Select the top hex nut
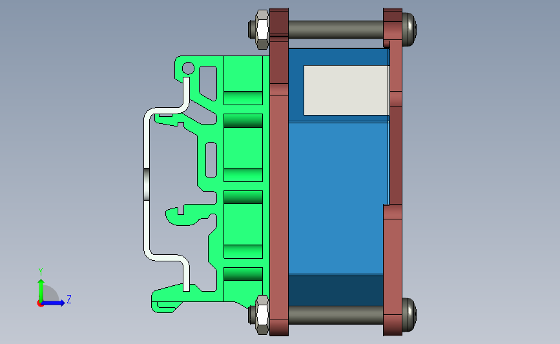 [262, 29]
